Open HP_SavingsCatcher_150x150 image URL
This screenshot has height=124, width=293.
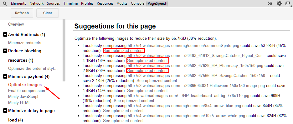click(198, 76)
